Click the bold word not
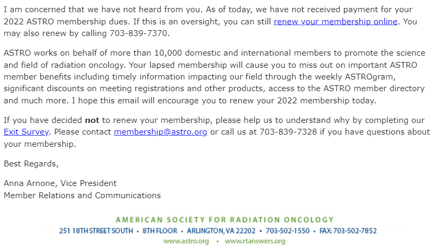 point(92,120)
